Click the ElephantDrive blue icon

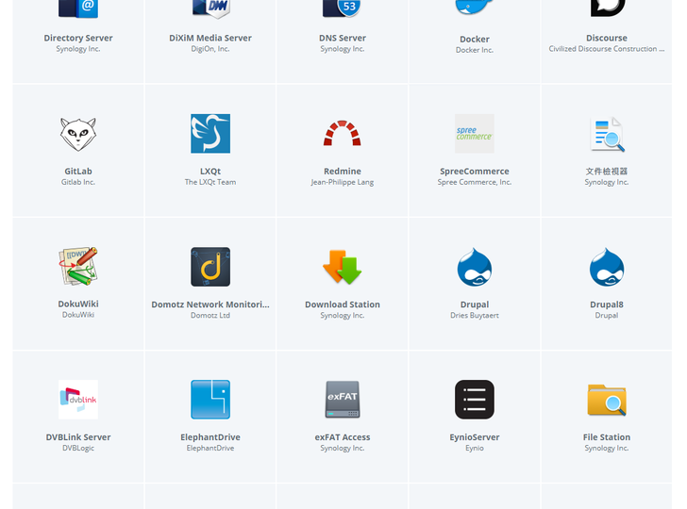210,400
